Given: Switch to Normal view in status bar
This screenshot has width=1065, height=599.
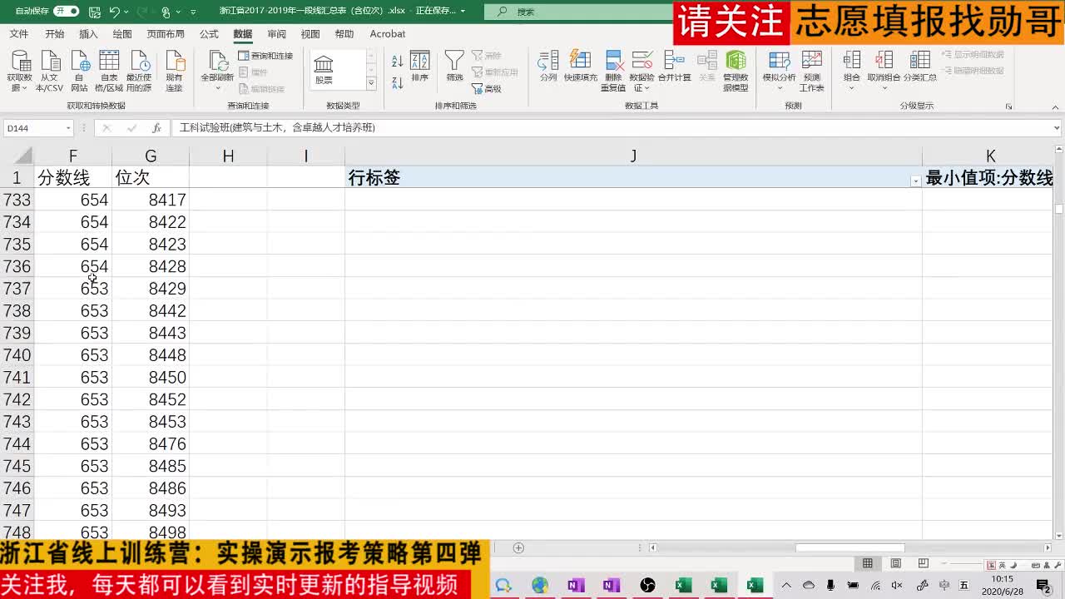Looking at the screenshot, I should 868,563.
